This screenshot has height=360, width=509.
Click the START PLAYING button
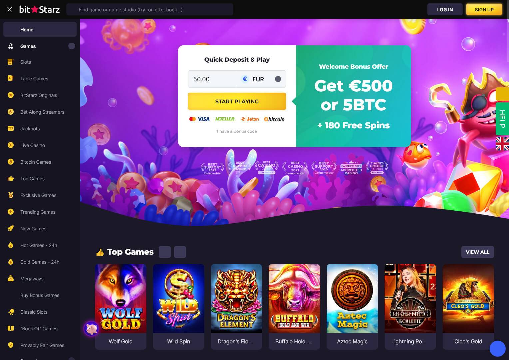pos(237,101)
